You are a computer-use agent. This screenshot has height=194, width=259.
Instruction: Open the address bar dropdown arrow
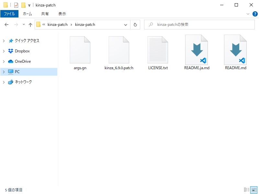click(x=126, y=24)
